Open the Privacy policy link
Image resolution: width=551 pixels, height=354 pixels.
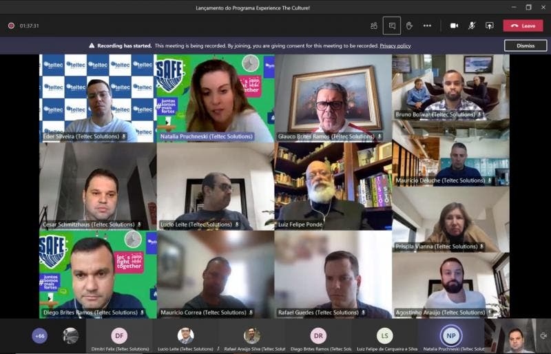pos(395,45)
